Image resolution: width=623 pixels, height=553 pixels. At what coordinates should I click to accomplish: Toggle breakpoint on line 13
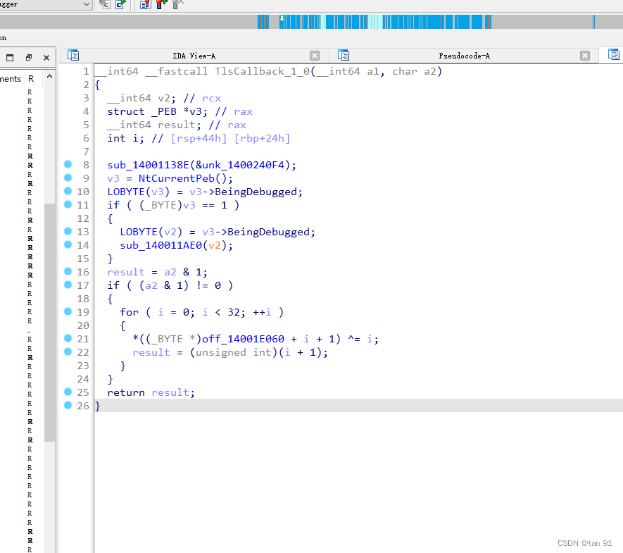[68, 231]
